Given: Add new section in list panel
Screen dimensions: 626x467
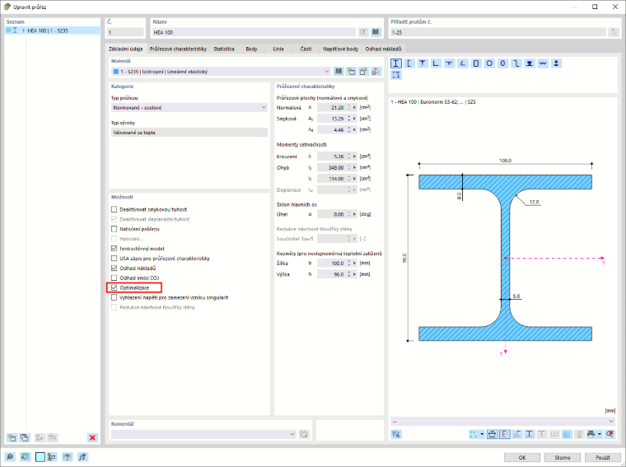Looking at the screenshot, I should point(12,437).
